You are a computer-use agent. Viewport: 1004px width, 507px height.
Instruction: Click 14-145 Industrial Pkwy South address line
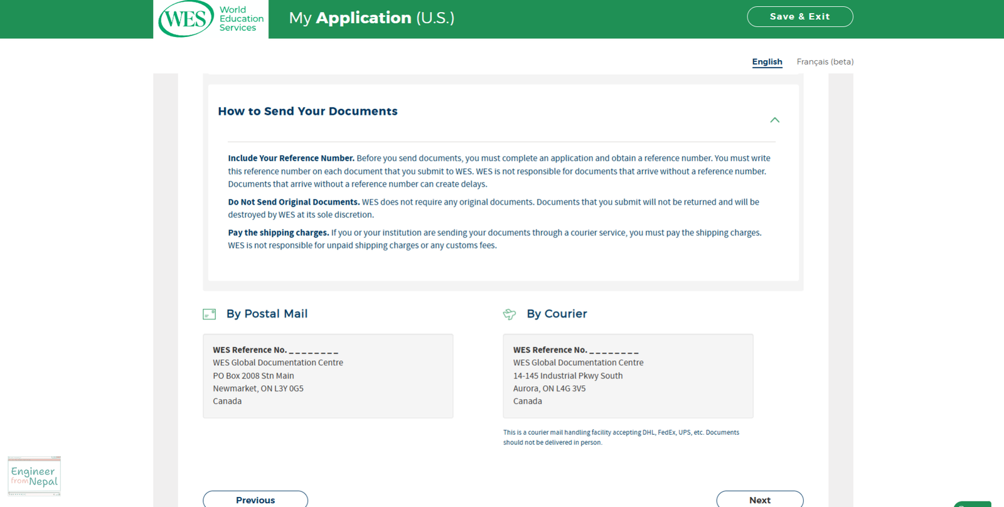(568, 376)
